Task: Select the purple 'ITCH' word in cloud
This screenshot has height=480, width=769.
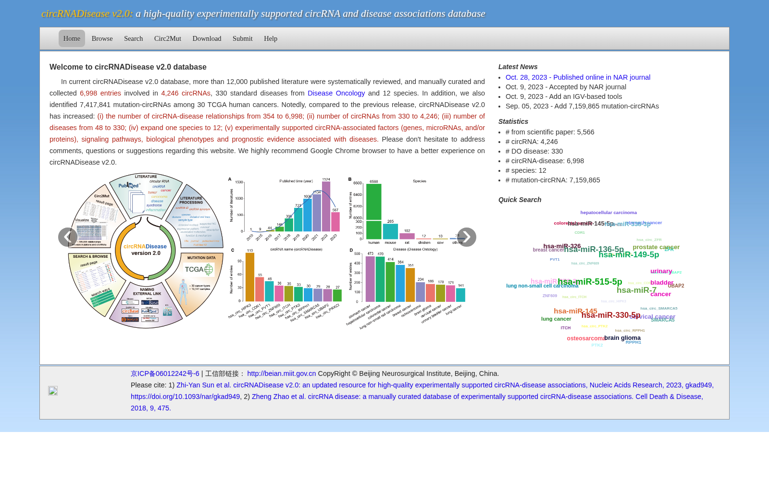Action: point(566,328)
